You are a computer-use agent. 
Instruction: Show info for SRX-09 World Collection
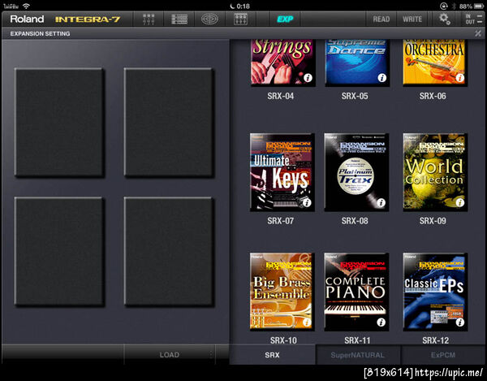click(460, 203)
